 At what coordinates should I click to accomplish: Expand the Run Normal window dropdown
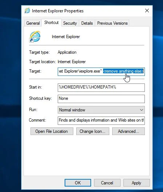pyautogui.click(x=101, y=110)
